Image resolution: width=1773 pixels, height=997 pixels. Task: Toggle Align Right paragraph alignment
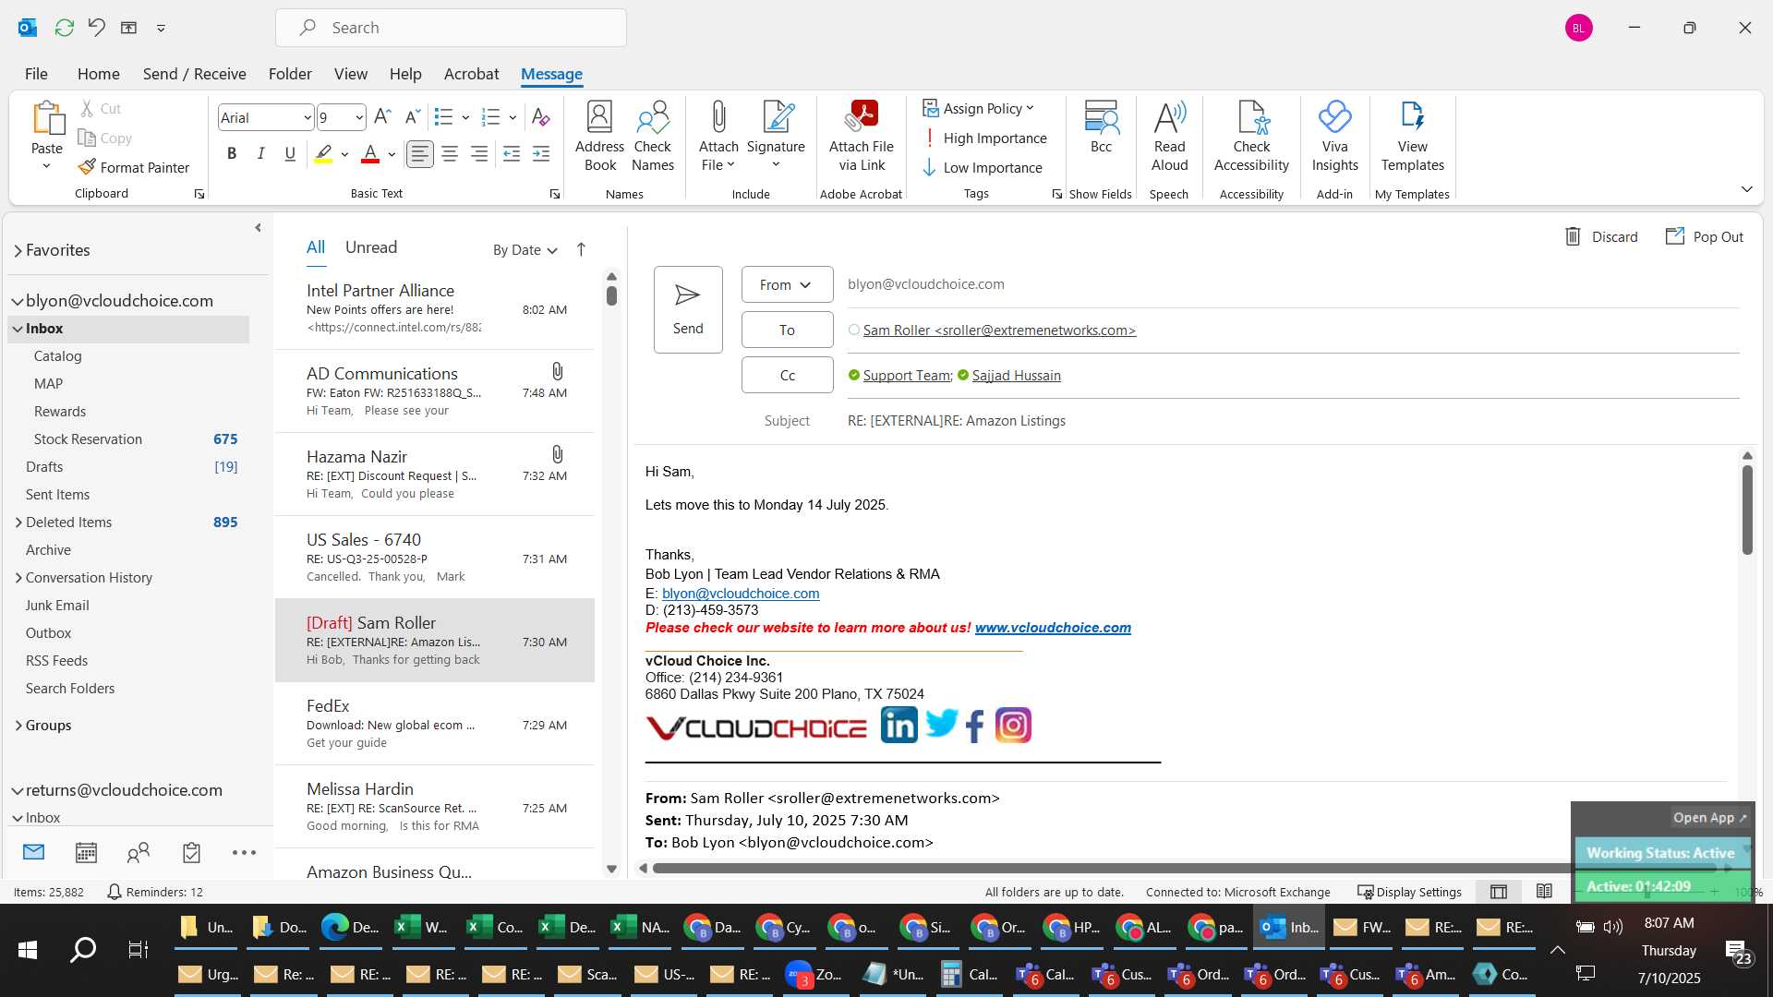(479, 154)
